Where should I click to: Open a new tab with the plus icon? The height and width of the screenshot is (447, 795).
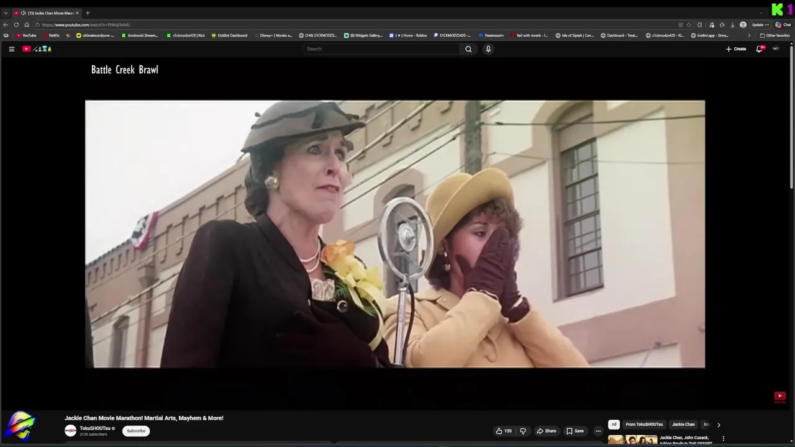click(x=88, y=13)
